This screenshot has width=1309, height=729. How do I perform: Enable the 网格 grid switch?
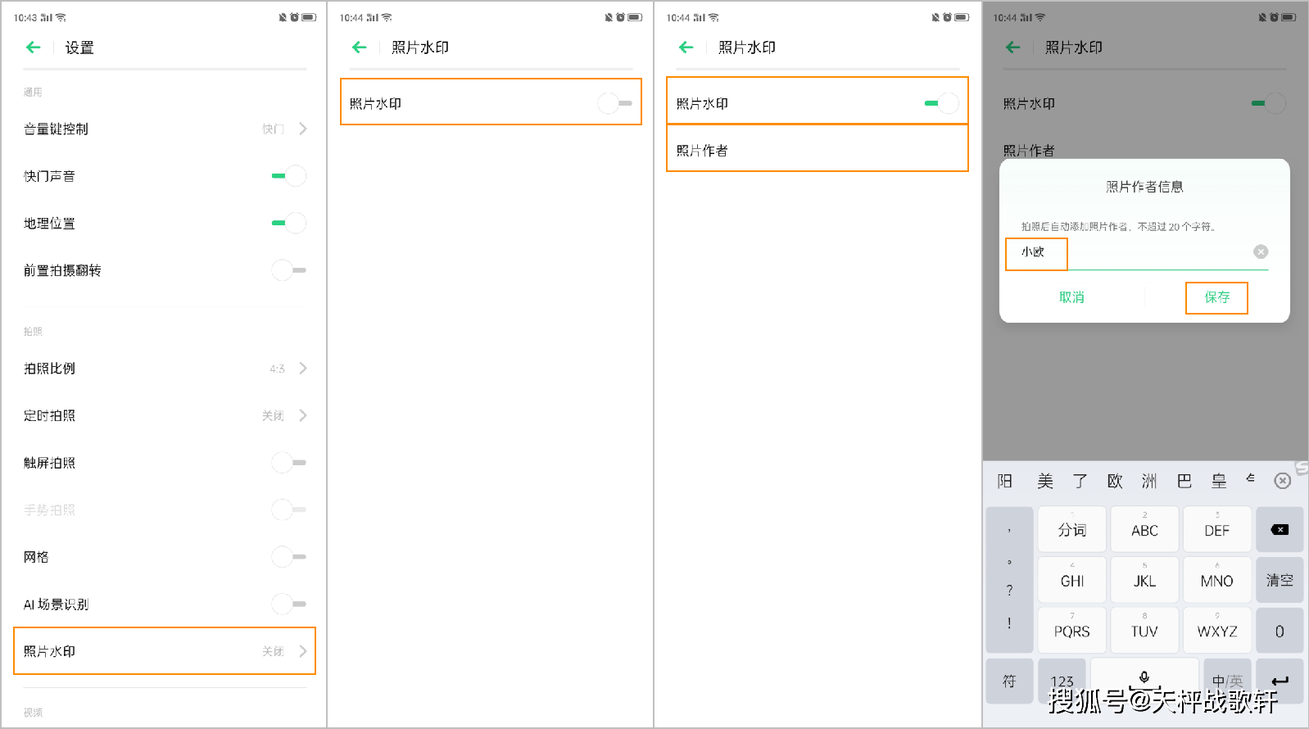[288, 557]
